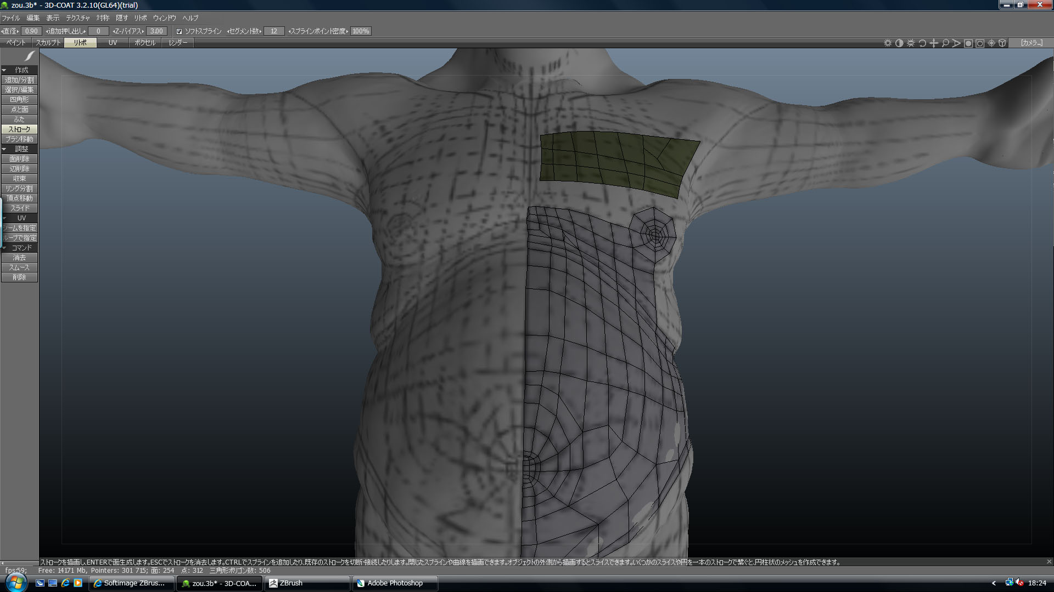Open the ヘルプ menu

tap(190, 18)
